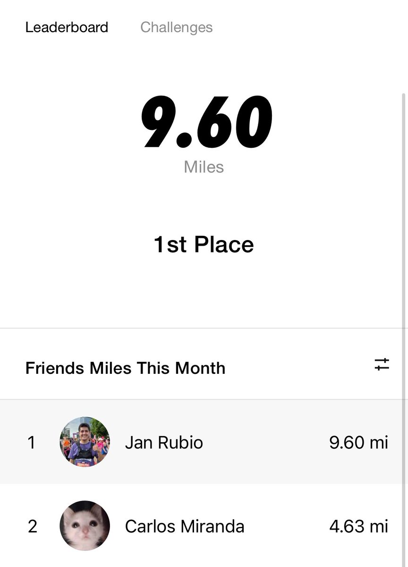Select the second-place leaderboard row
Screen dimensions: 408x567
[204, 525]
